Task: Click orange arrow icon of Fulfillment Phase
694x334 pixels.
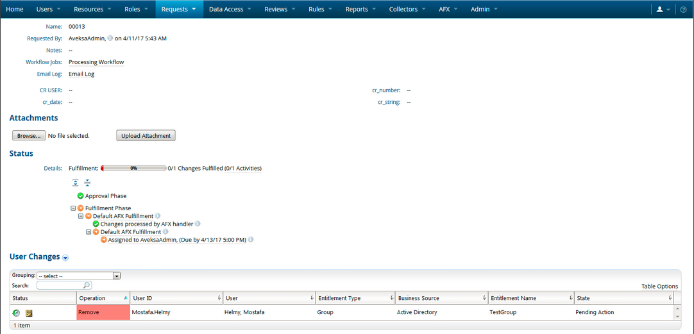Action: pyautogui.click(x=81, y=208)
